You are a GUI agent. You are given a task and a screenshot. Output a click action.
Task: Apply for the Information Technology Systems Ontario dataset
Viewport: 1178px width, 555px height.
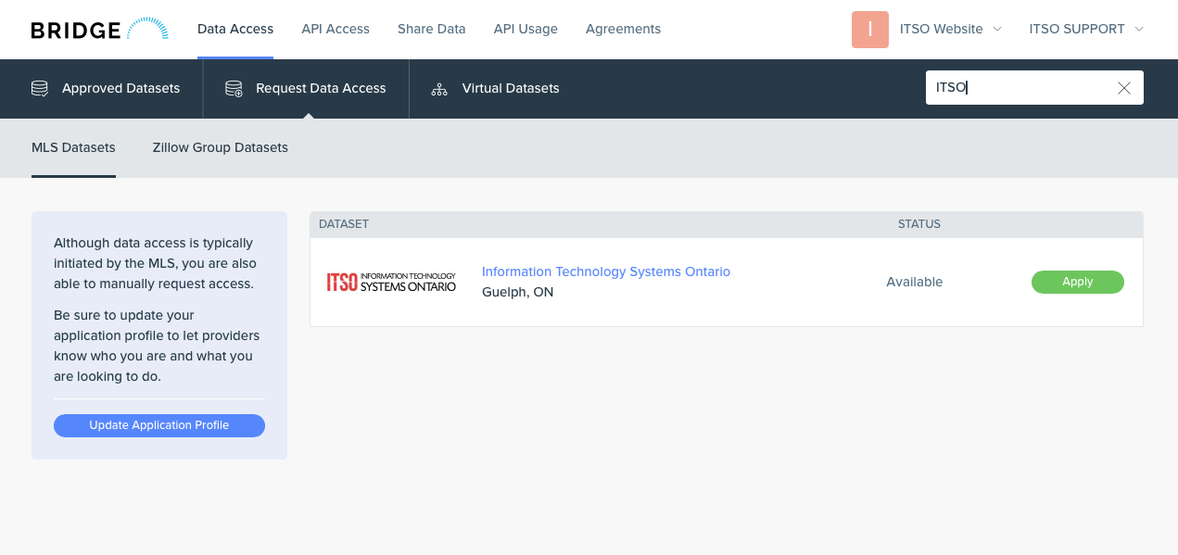point(1077,282)
